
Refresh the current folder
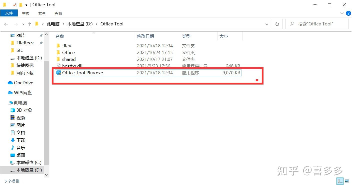coord(277,24)
